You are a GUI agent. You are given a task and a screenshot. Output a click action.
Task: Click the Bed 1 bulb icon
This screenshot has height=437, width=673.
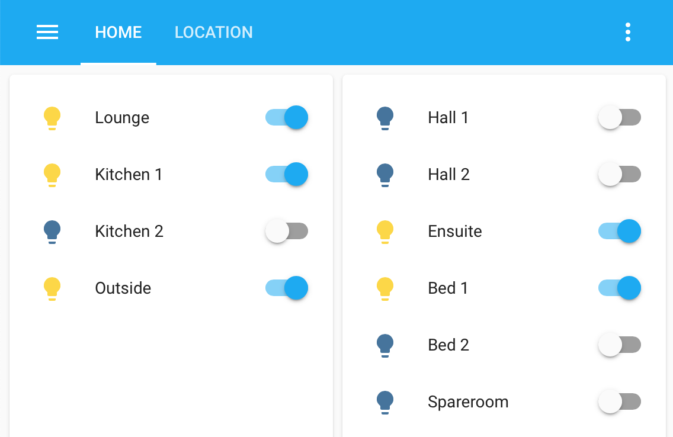tap(385, 288)
